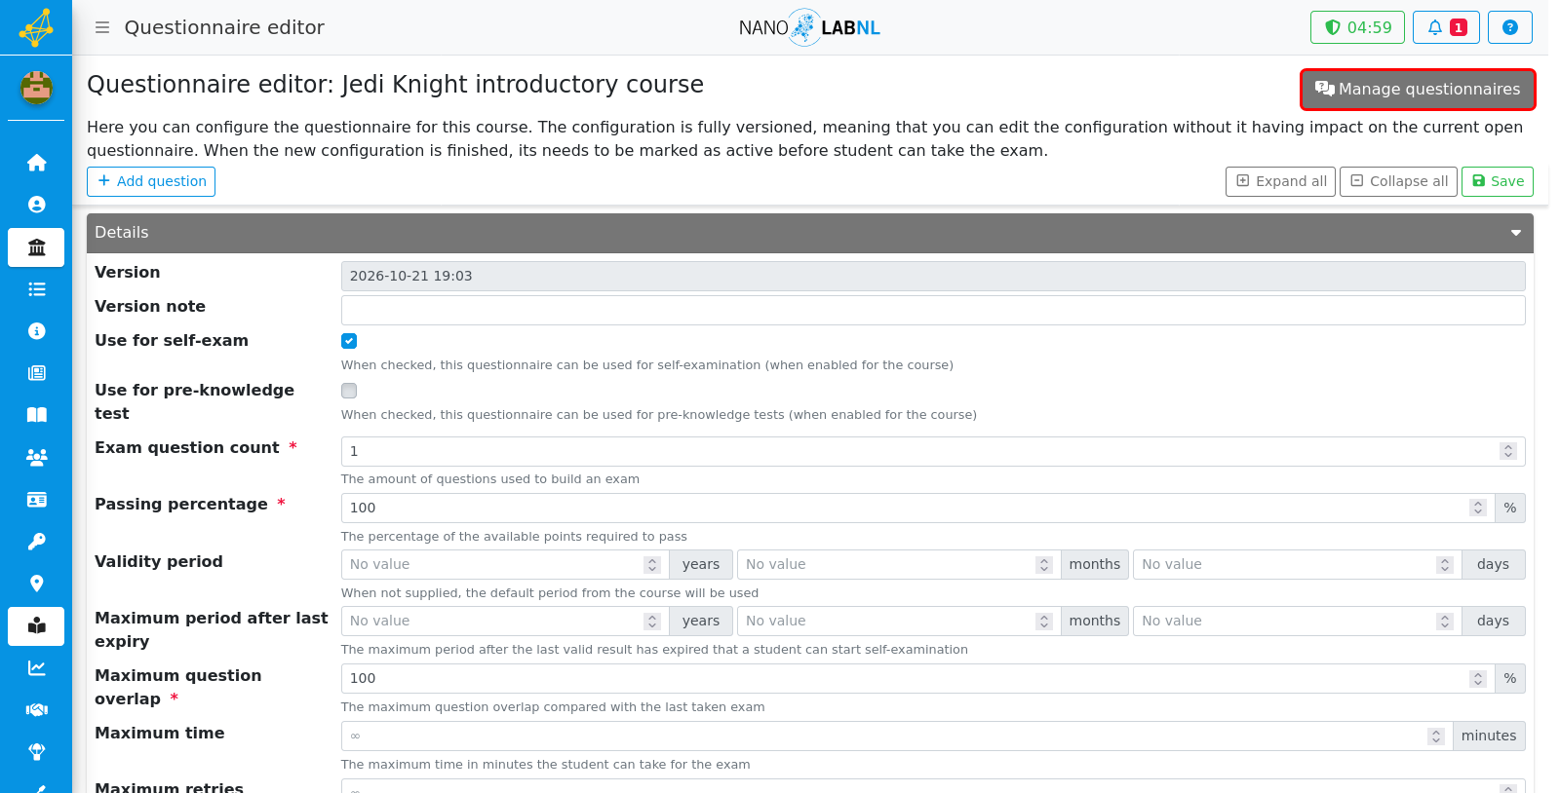Image resolution: width=1560 pixels, height=793 pixels.
Task: Click Expand all button
Action: coord(1280,181)
